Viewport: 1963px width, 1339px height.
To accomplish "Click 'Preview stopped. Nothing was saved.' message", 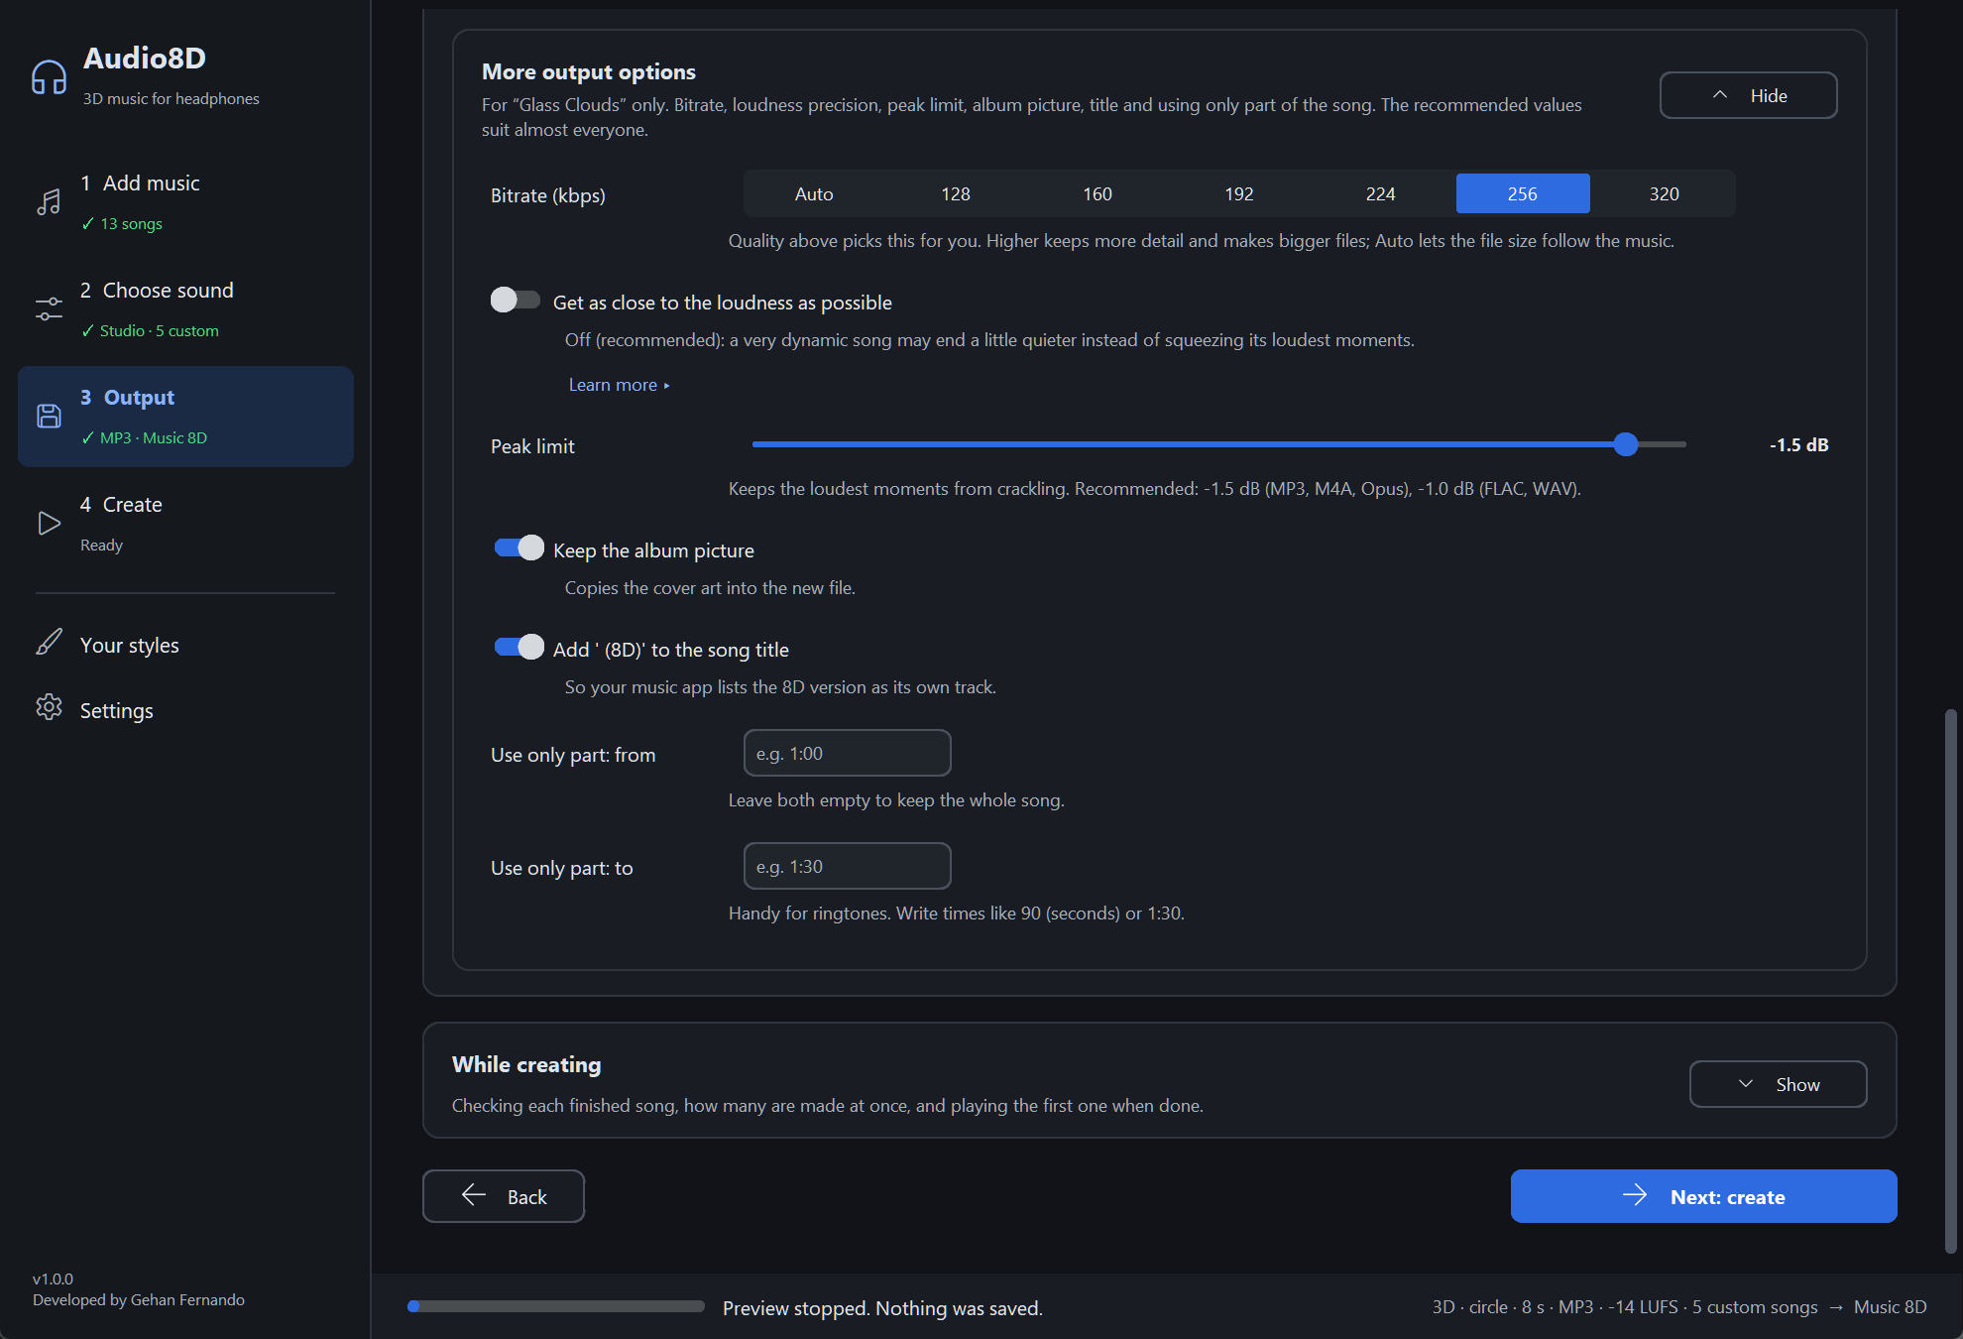I will click(x=882, y=1308).
